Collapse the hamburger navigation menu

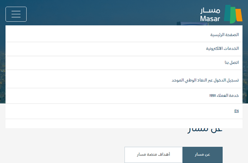coord(16,14)
